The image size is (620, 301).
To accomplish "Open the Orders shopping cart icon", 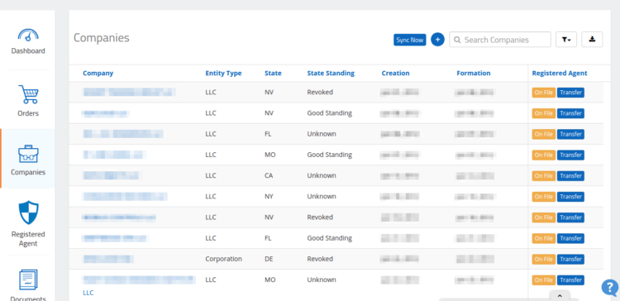I will coord(28,94).
